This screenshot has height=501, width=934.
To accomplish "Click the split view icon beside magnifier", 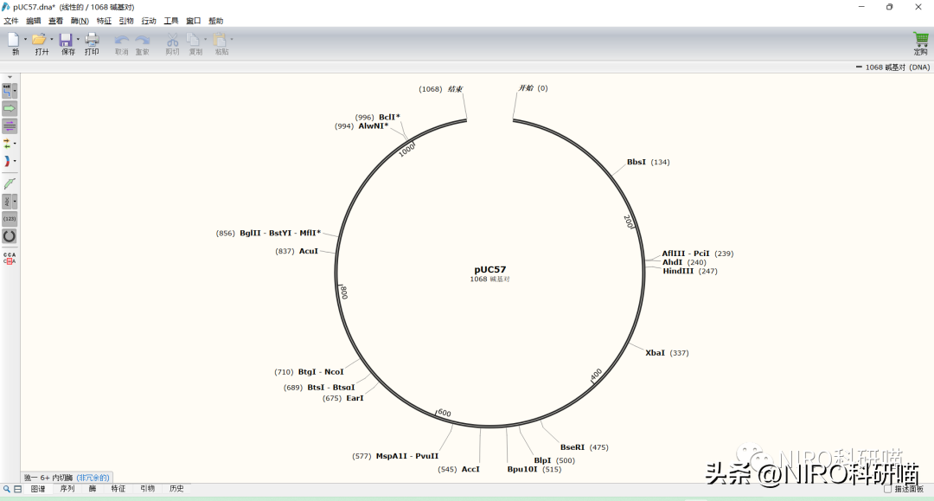I will (18, 489).
